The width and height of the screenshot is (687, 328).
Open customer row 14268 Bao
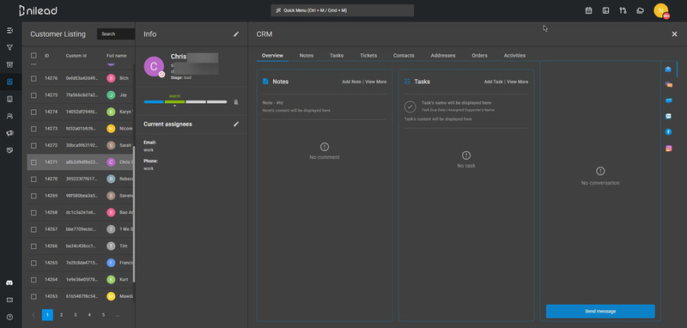point(81,212)
